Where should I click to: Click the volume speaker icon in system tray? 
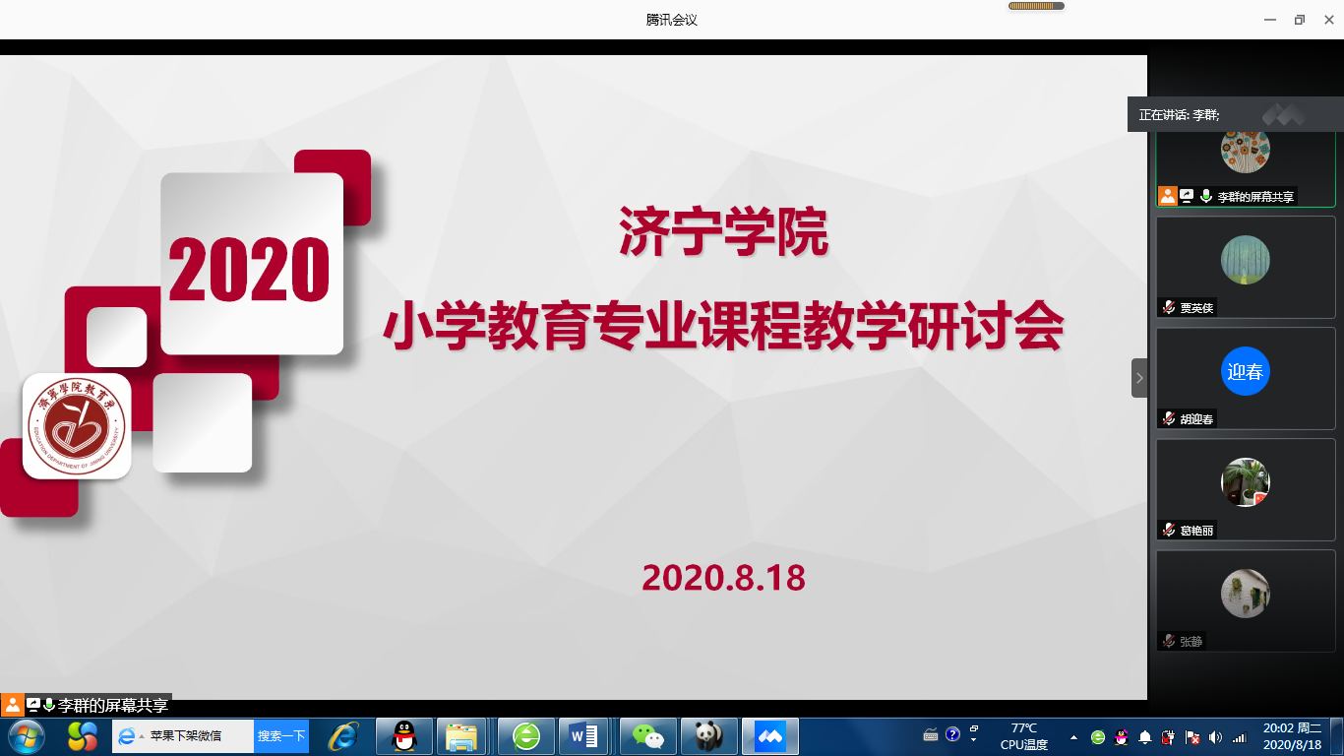point(1215,736)
